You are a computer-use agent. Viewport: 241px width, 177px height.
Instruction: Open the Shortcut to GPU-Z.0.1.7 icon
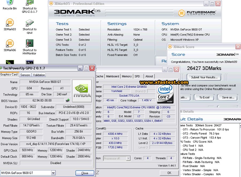click(29, 6)
